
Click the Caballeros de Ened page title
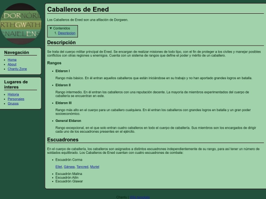78,9
